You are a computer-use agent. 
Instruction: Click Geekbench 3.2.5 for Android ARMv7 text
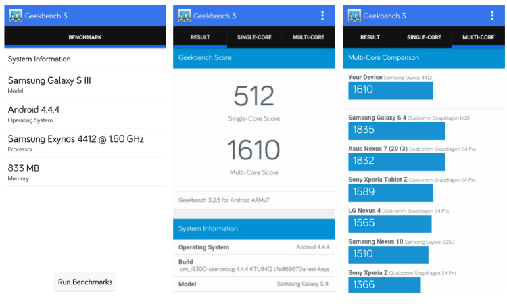point(224,200)
